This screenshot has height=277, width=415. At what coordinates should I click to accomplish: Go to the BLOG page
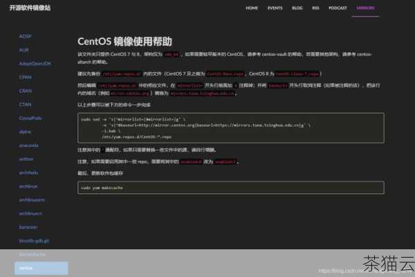[x=297, y=8]
